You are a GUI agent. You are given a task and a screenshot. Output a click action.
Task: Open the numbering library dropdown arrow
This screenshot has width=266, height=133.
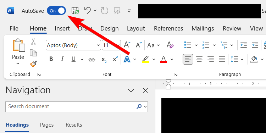[x=214, y=45]
